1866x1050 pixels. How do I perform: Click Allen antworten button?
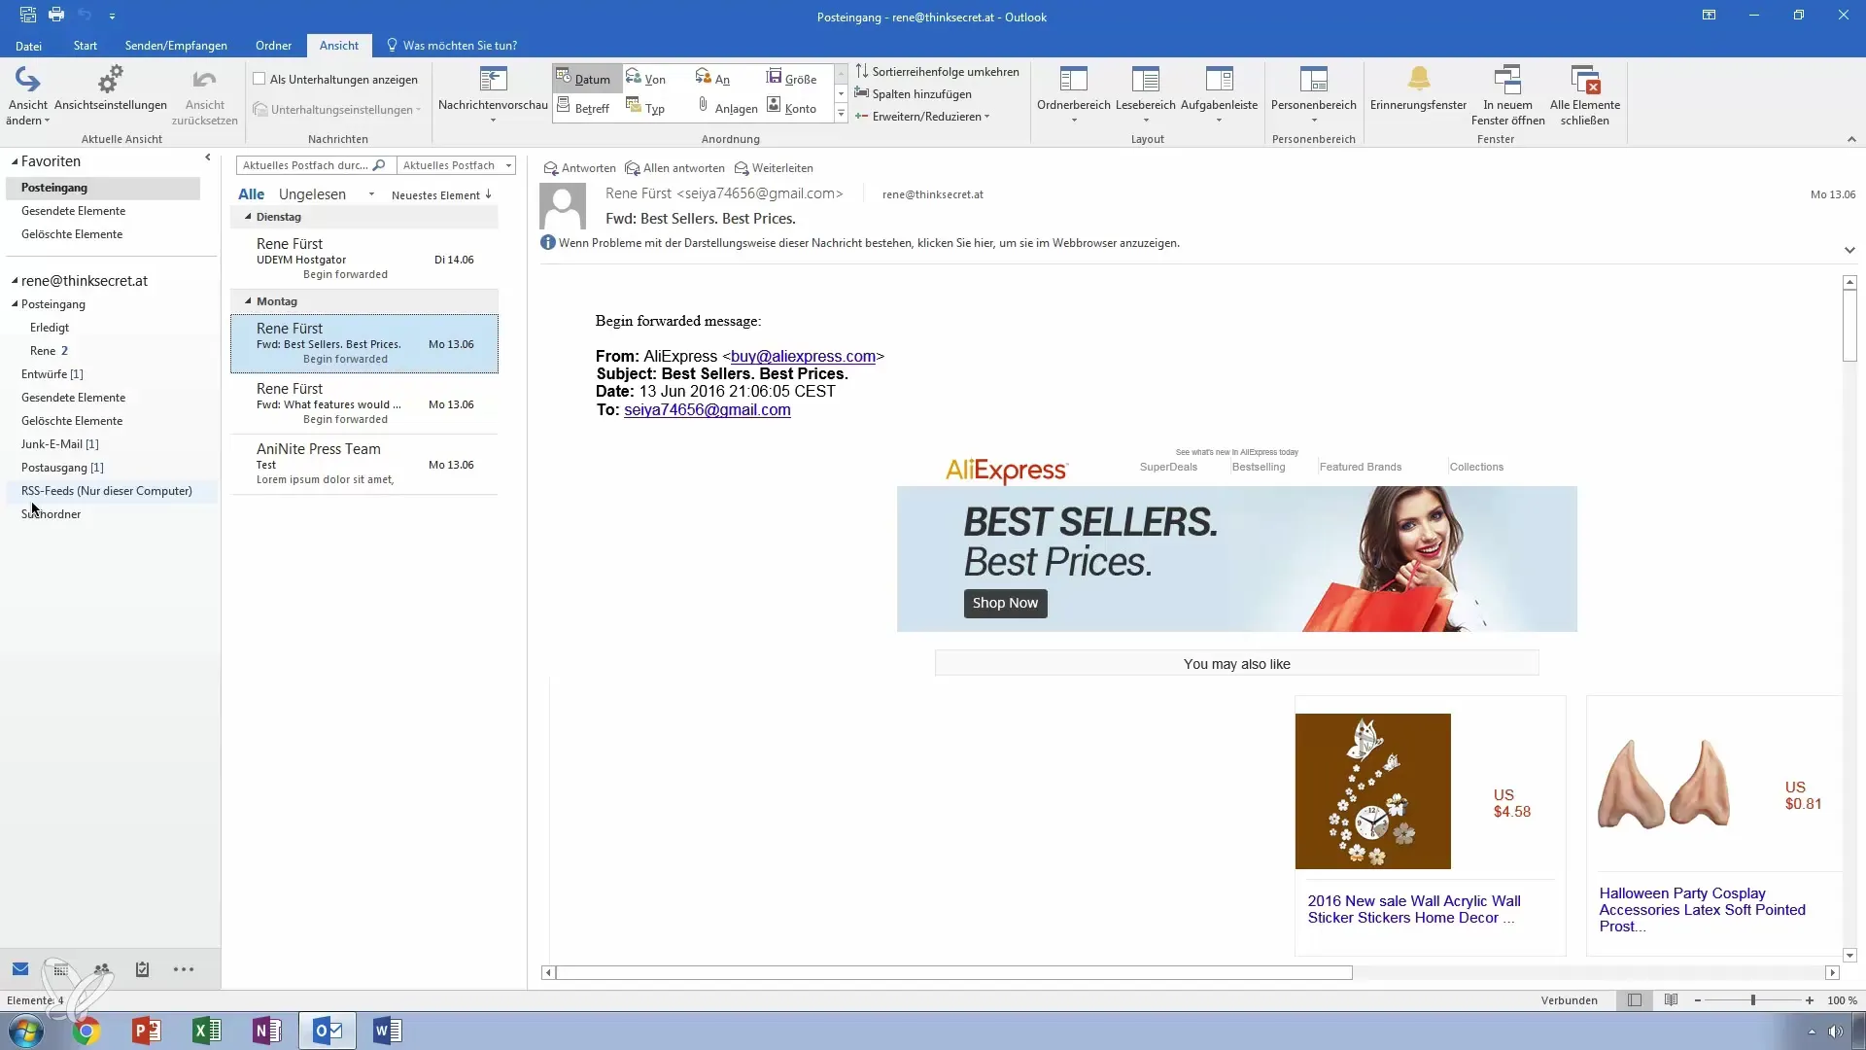click(674, 168)
